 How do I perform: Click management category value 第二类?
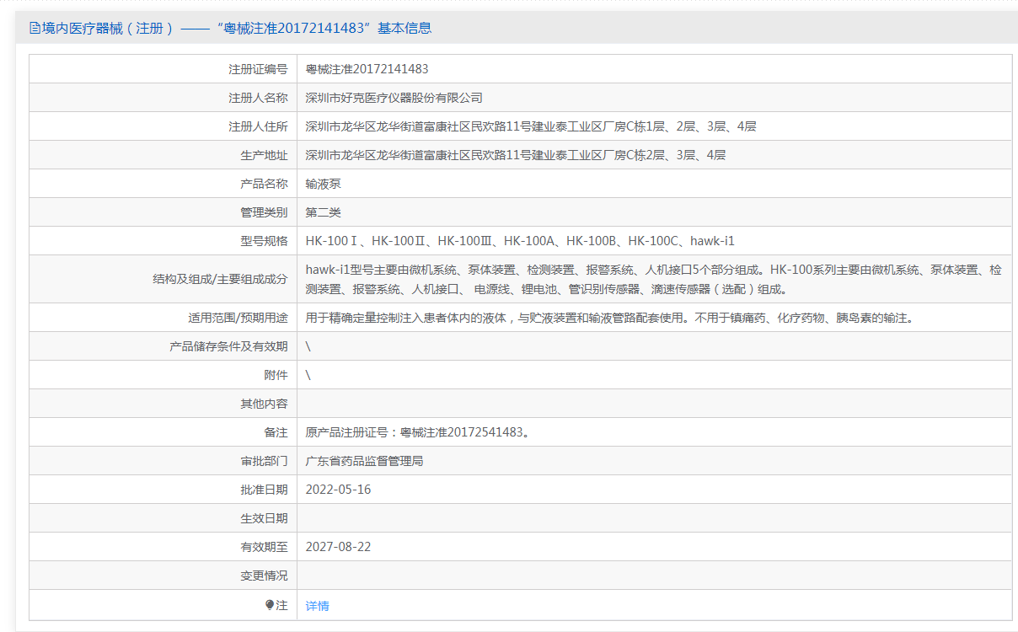pos(323,212)
